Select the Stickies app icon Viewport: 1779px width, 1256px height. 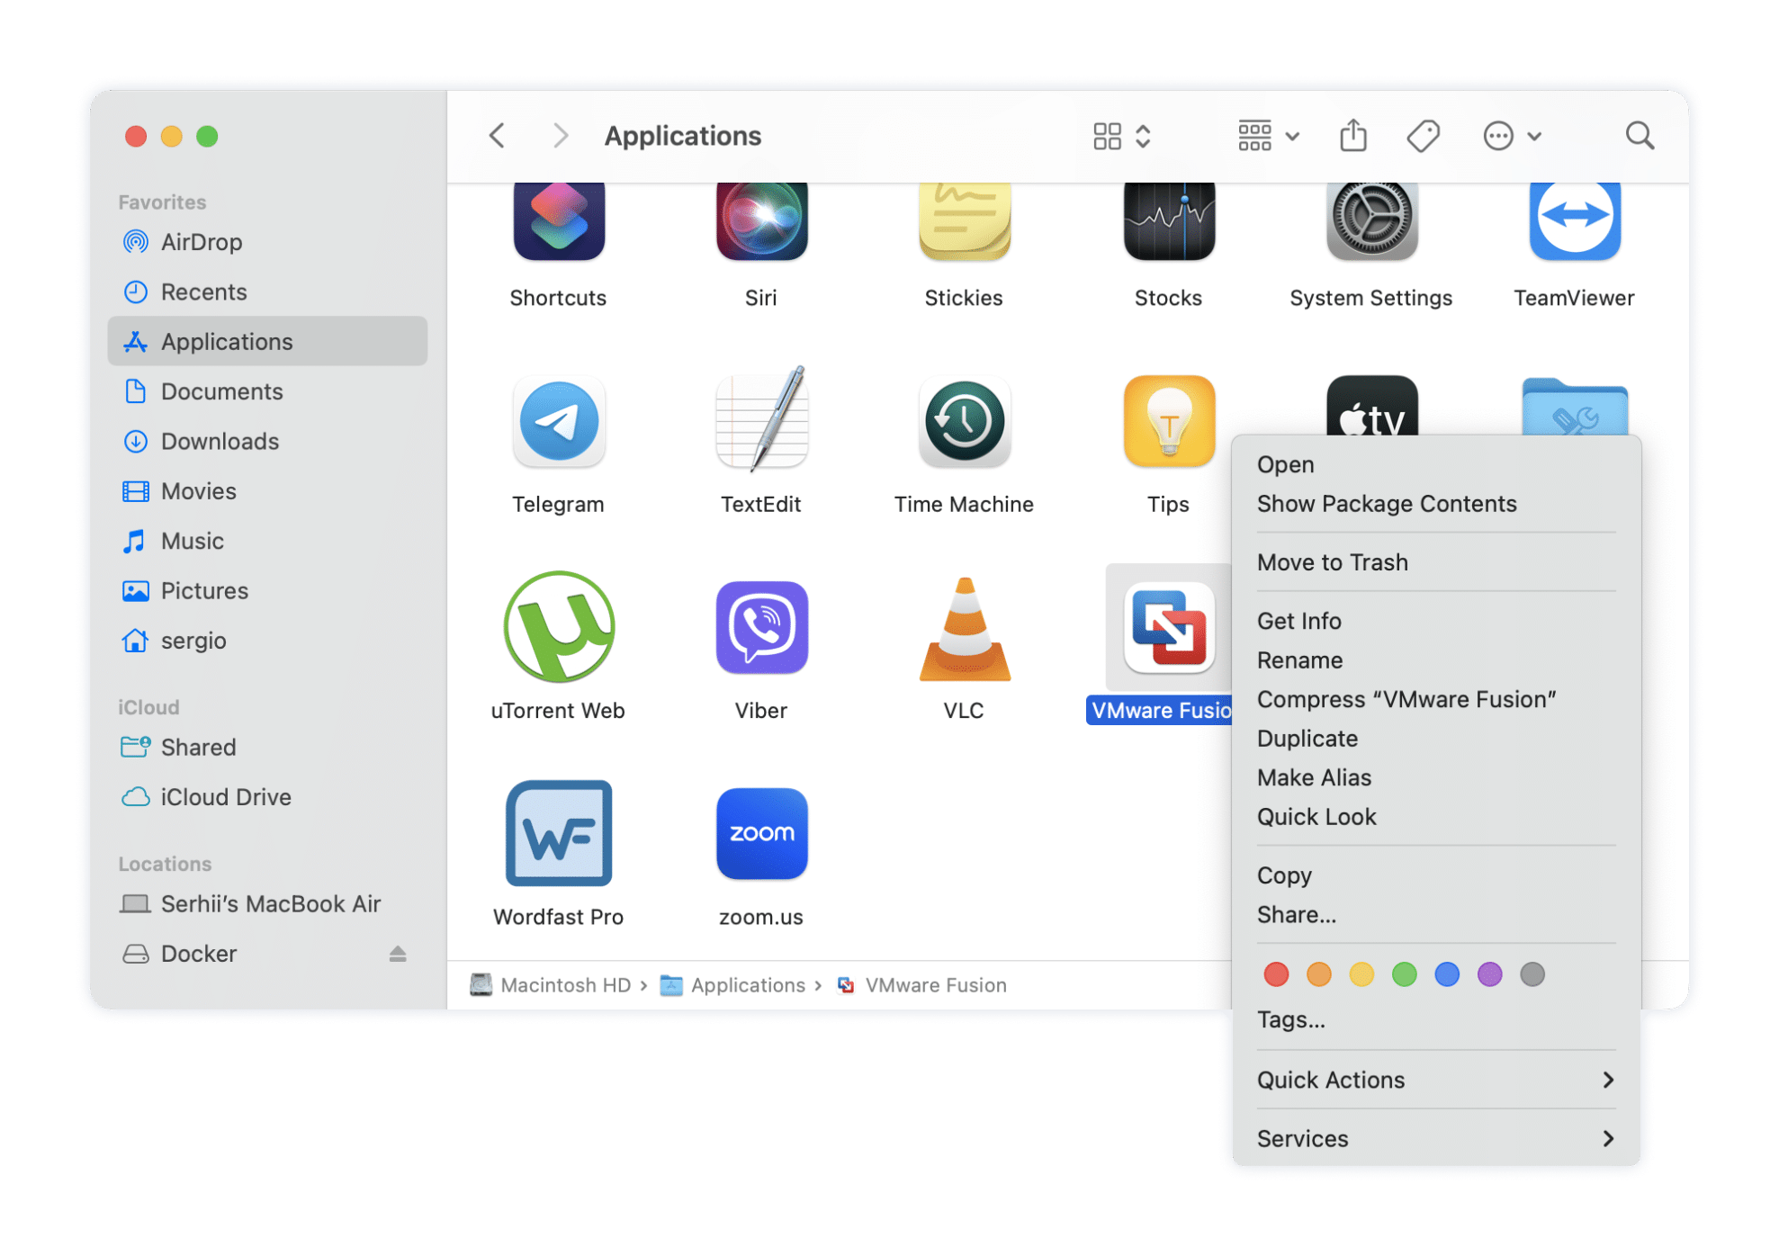(963, 219)
